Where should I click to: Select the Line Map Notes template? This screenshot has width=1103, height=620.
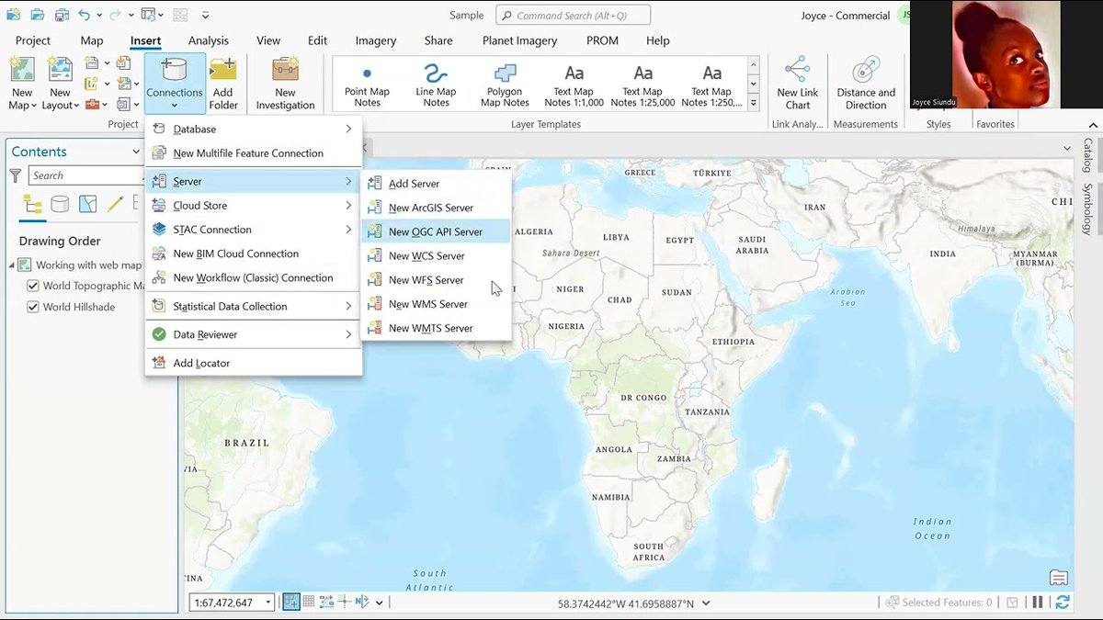(x=436, y=84)
